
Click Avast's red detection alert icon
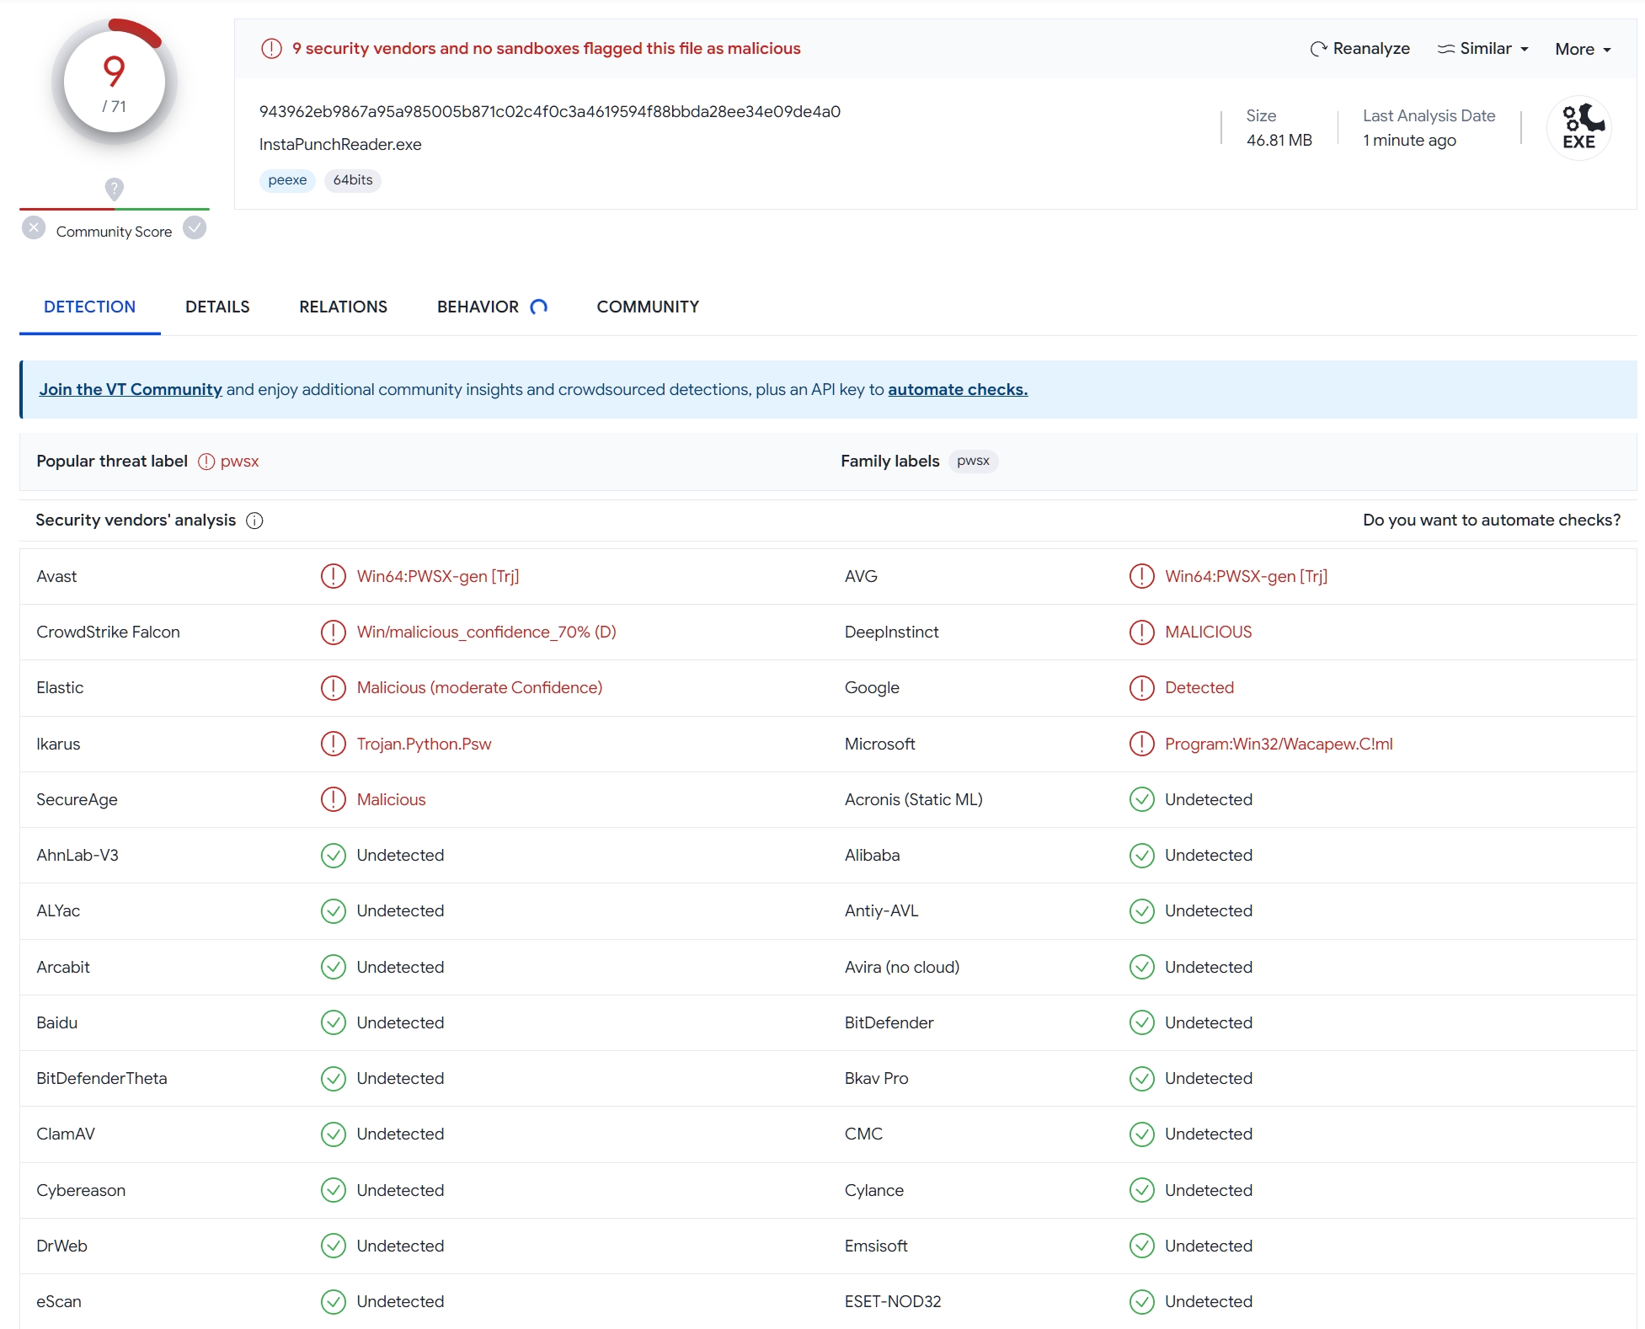[334, 576]
